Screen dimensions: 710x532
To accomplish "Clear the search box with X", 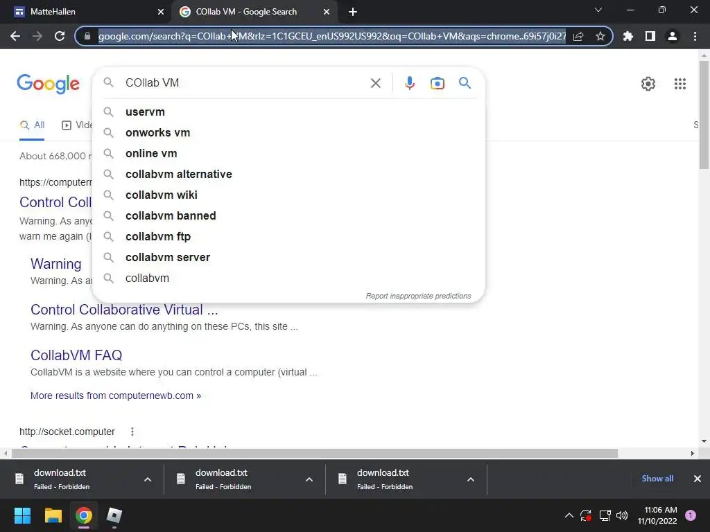I will 375,83.
